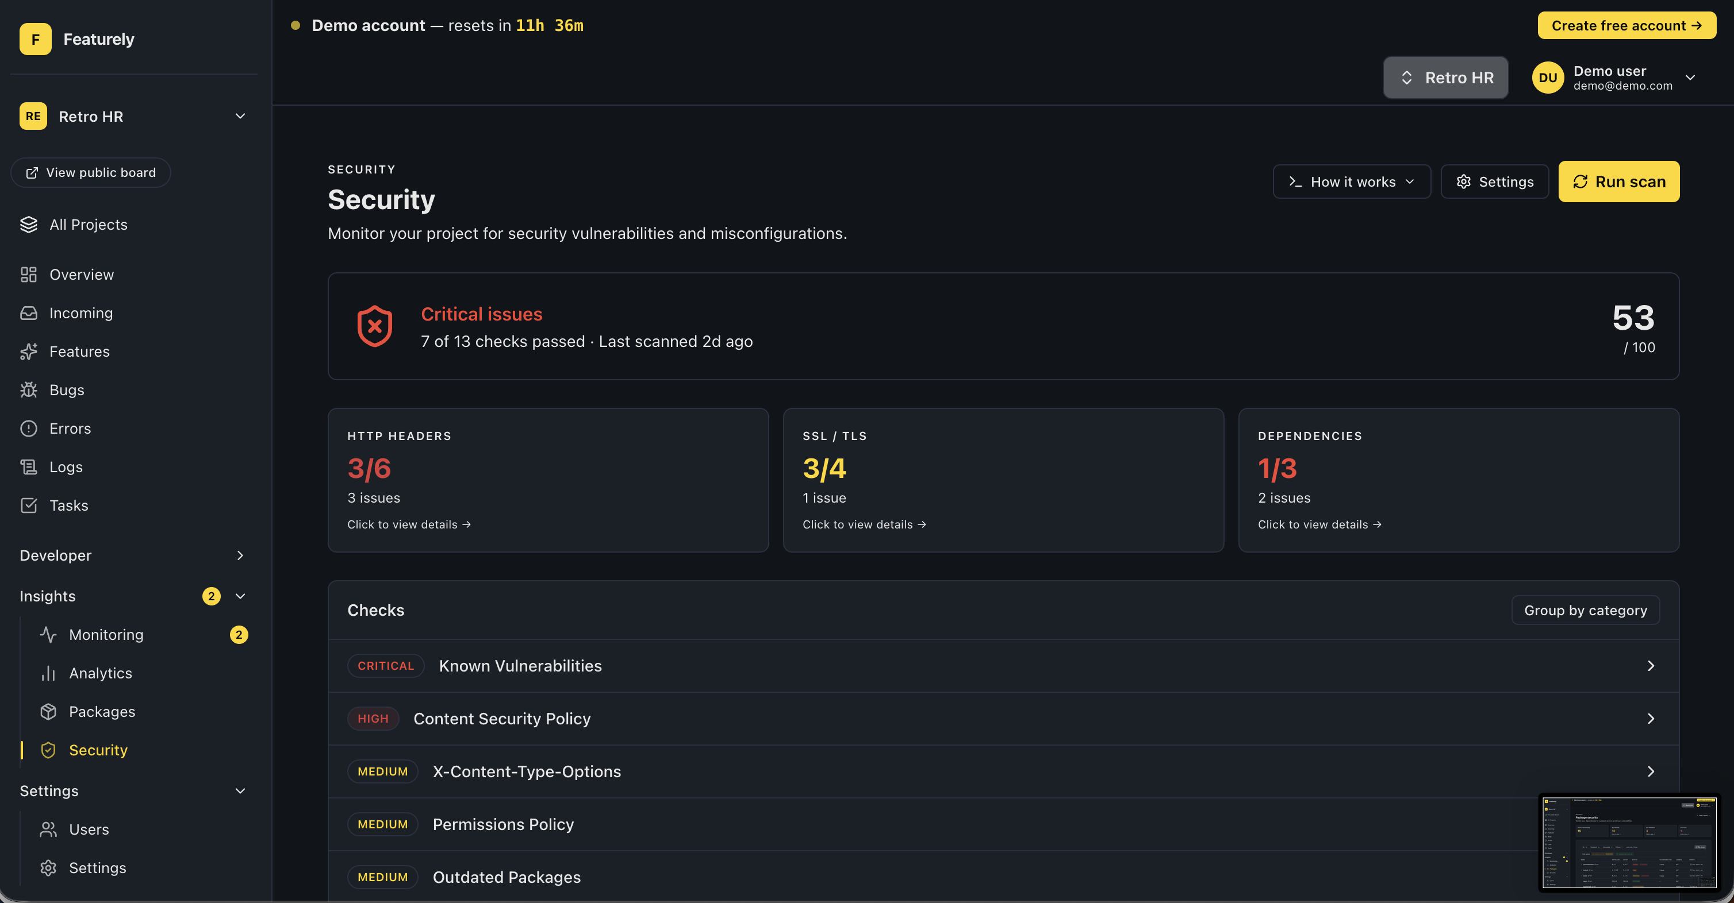The image size is (1734, 903).
Task: Open the How it works dropdown
Action: 1351,182
